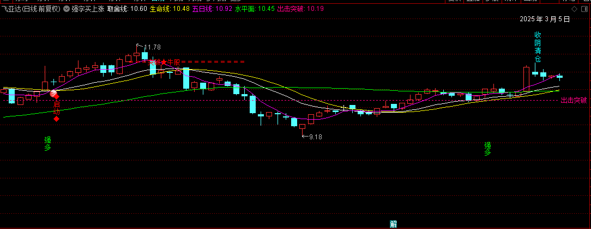Click the magenta 五日线: 10.92 label
The width and height of the screenshot is (591, 229).
tap(212, 9)
